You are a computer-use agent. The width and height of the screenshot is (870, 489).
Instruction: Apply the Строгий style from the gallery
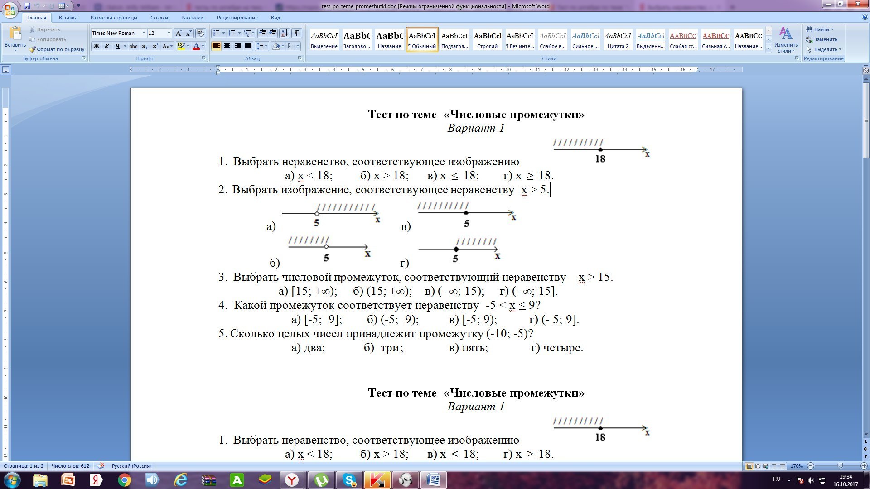tap(487, 40)
